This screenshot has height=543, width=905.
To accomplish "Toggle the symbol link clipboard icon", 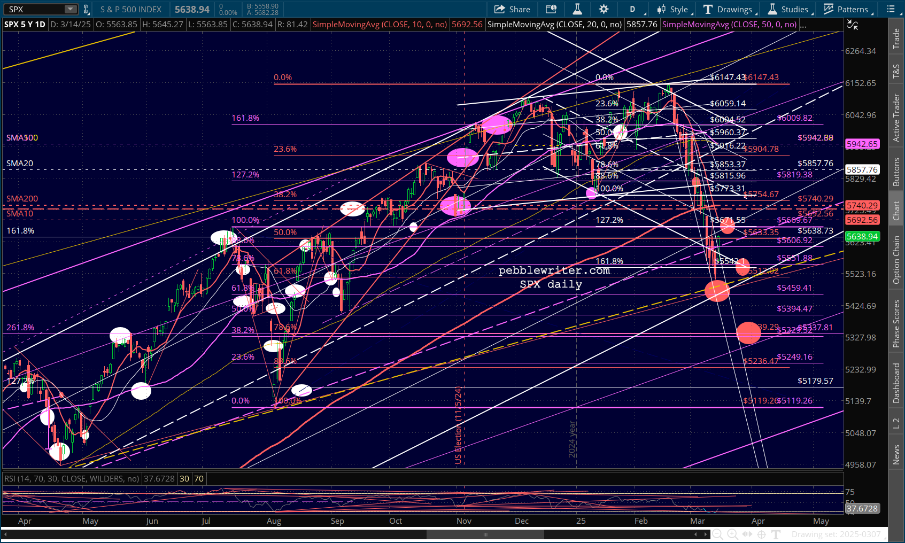I will 86,9.
